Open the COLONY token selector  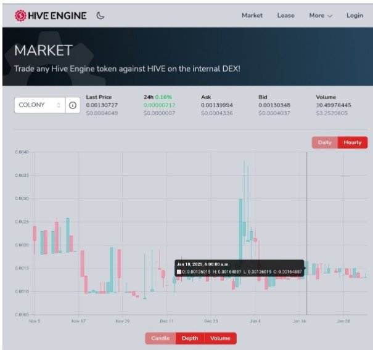[x=39, y=105]
